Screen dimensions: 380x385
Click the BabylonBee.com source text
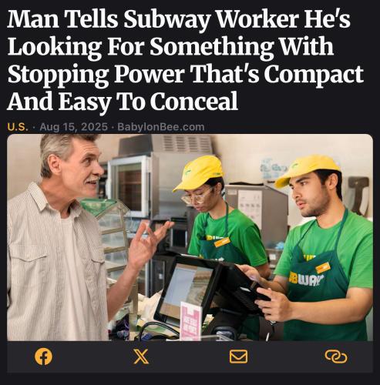coord(161,127)
